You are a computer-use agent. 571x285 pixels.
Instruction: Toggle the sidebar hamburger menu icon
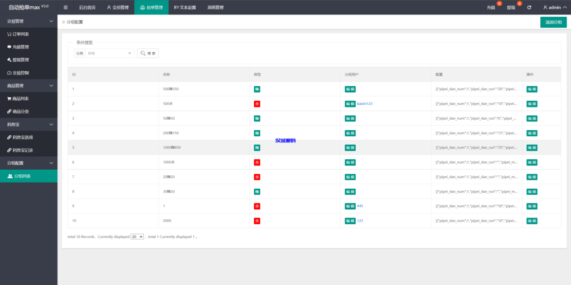click(66, 7)
